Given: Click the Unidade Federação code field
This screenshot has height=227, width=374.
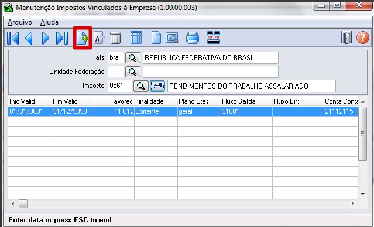Looking at the screenshot, I should coord(116,72).
